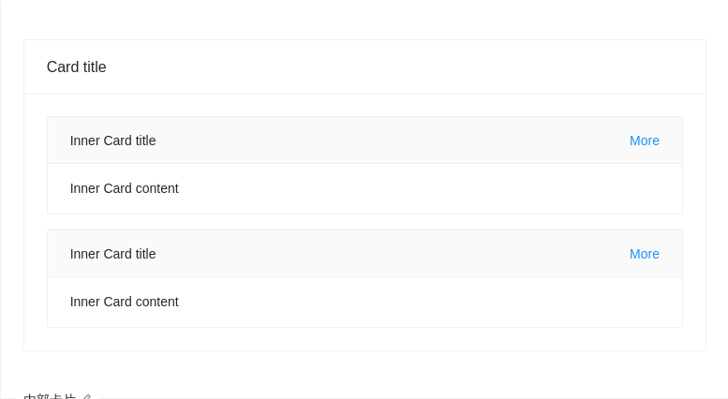Select the 'Card title' heading text
The height and width of the screenshot is (399, 728).
77,67
